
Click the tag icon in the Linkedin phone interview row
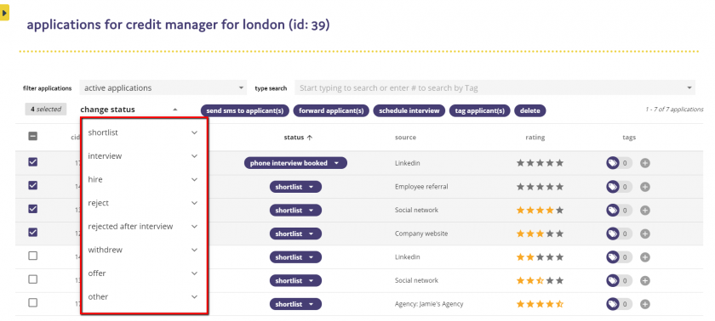point(612,163)
